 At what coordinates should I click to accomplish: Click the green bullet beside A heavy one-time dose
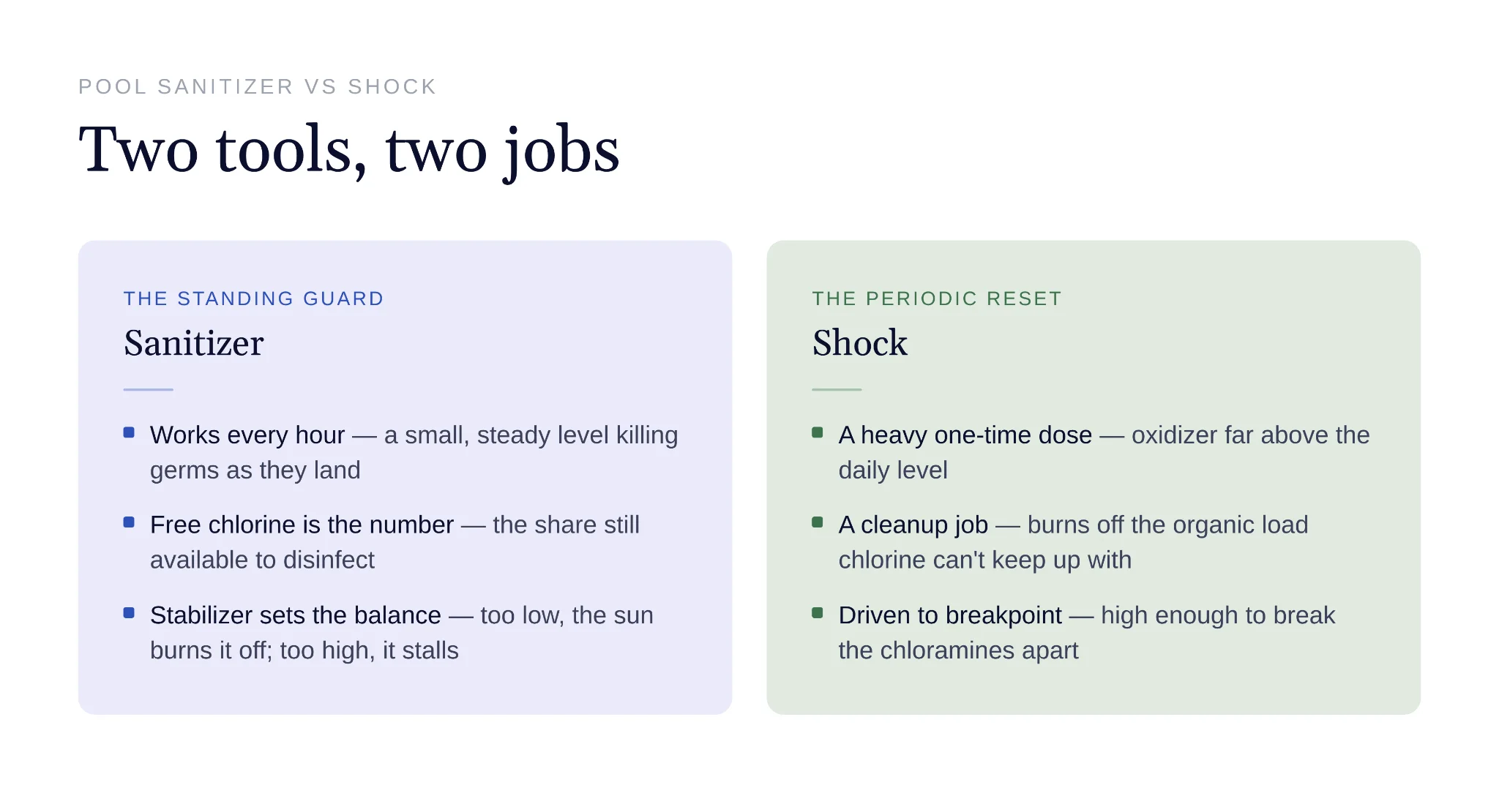pos(818,432)
